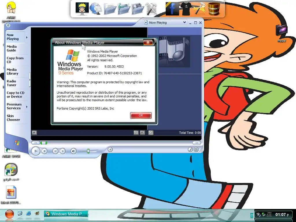Open the hammer with spark dock icon
This screenshot has width=296, height=222.
click(x=200, y=9)
